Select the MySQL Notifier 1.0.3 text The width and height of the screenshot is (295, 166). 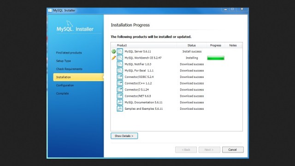tap(138, 64)
